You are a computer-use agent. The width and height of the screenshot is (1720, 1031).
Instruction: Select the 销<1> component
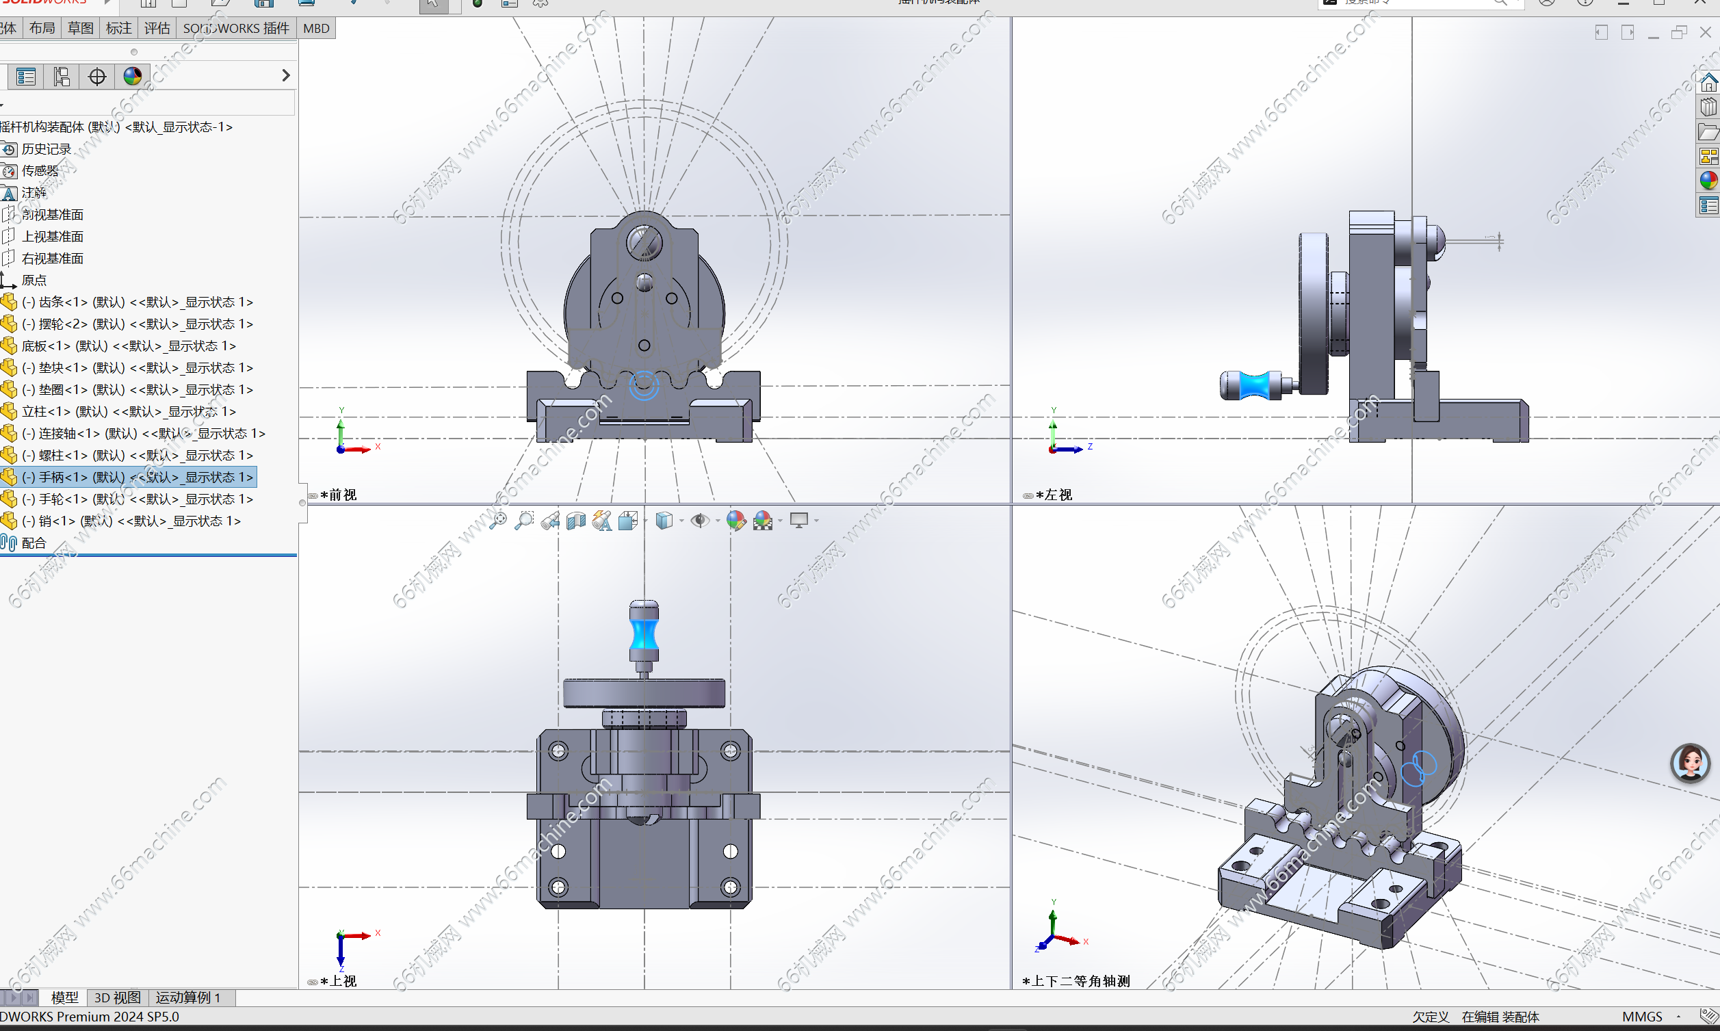pyautogui.click(x=131, y=521)
